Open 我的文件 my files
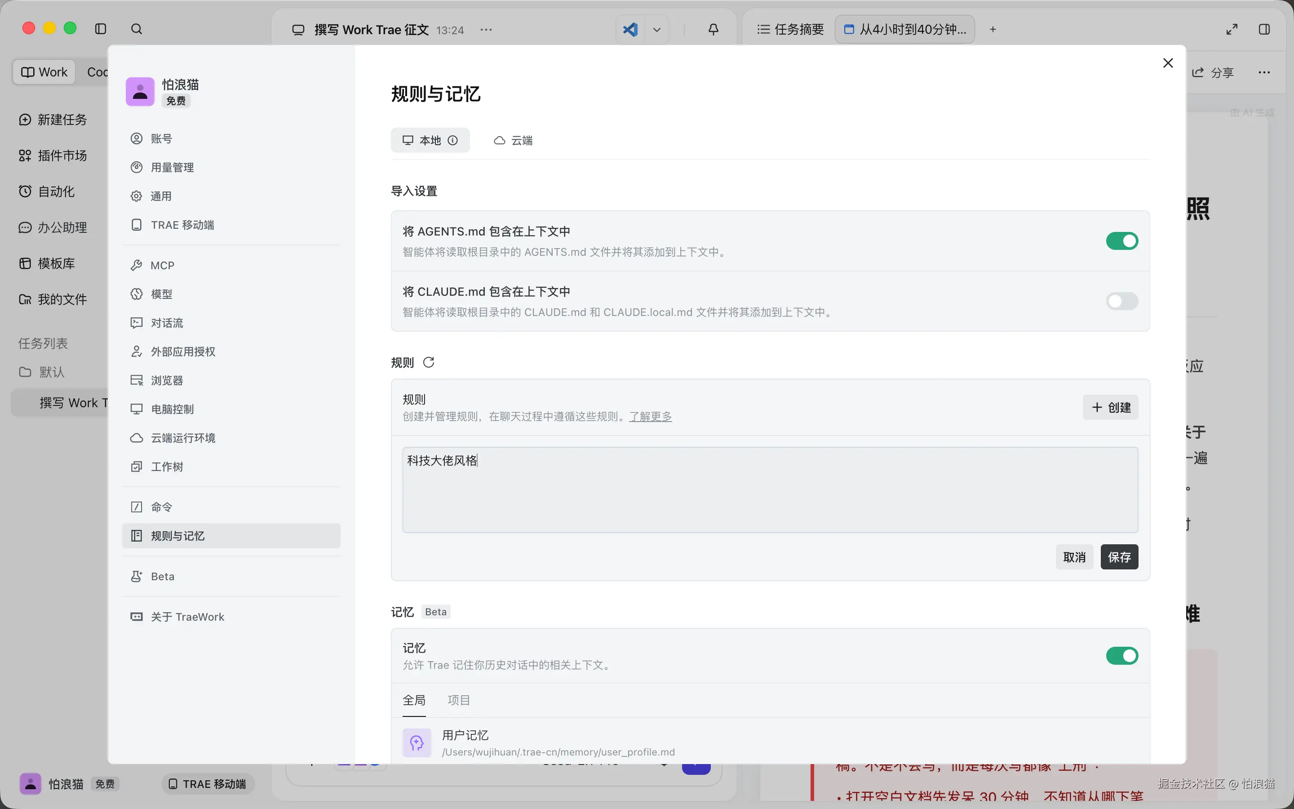 (x=53, y=299)
